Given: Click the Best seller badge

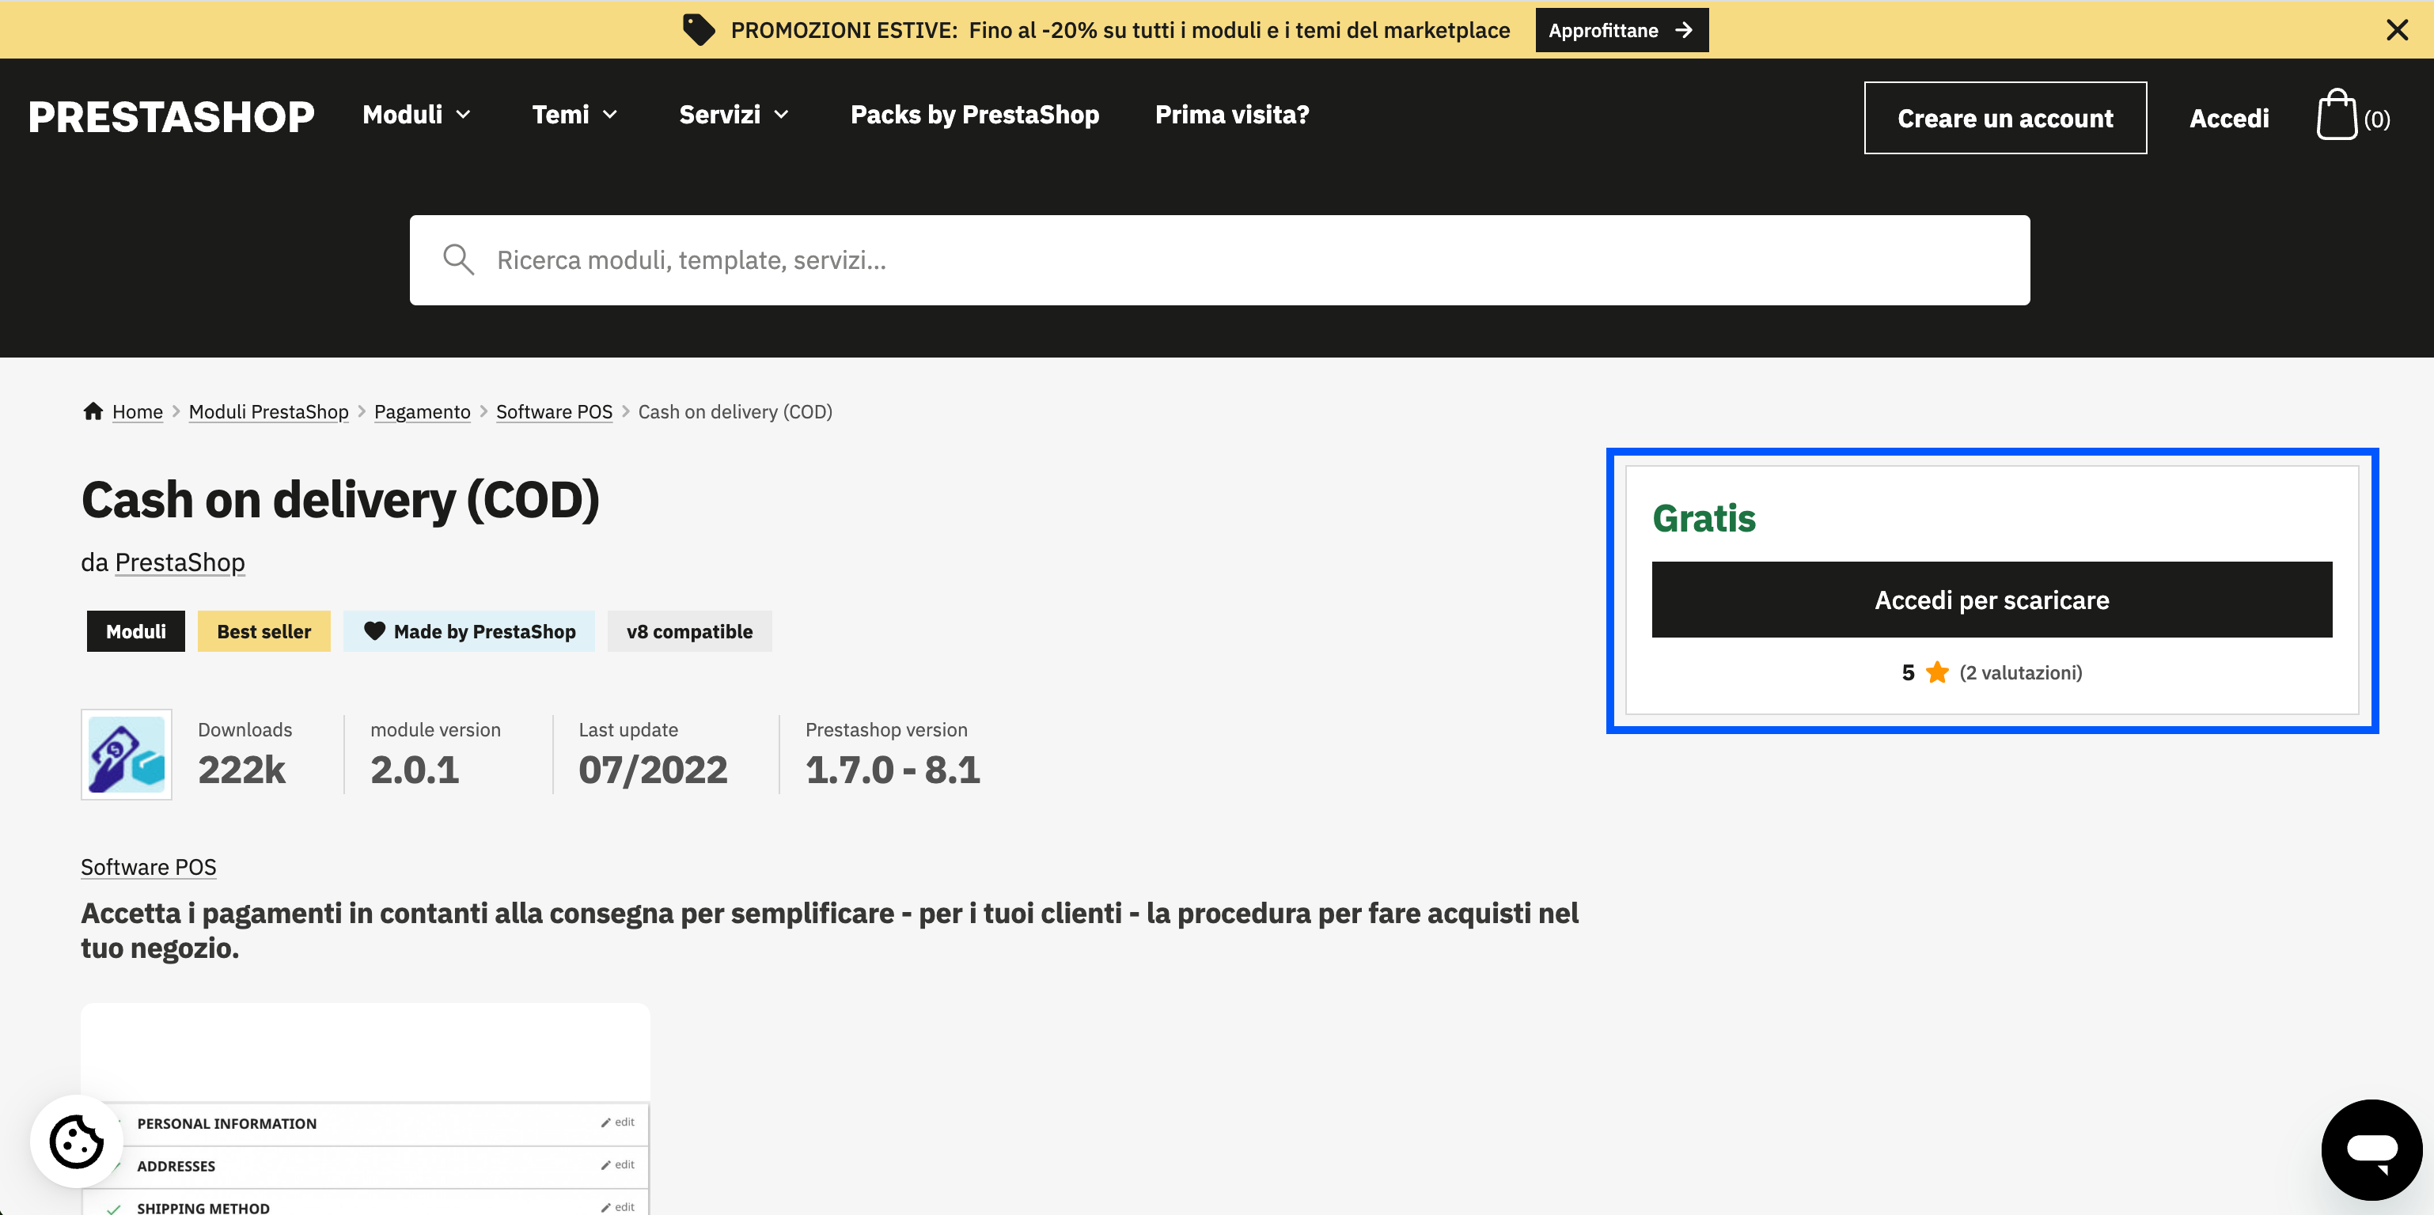Looking at the screenshot, I should [x=263, y=631].
